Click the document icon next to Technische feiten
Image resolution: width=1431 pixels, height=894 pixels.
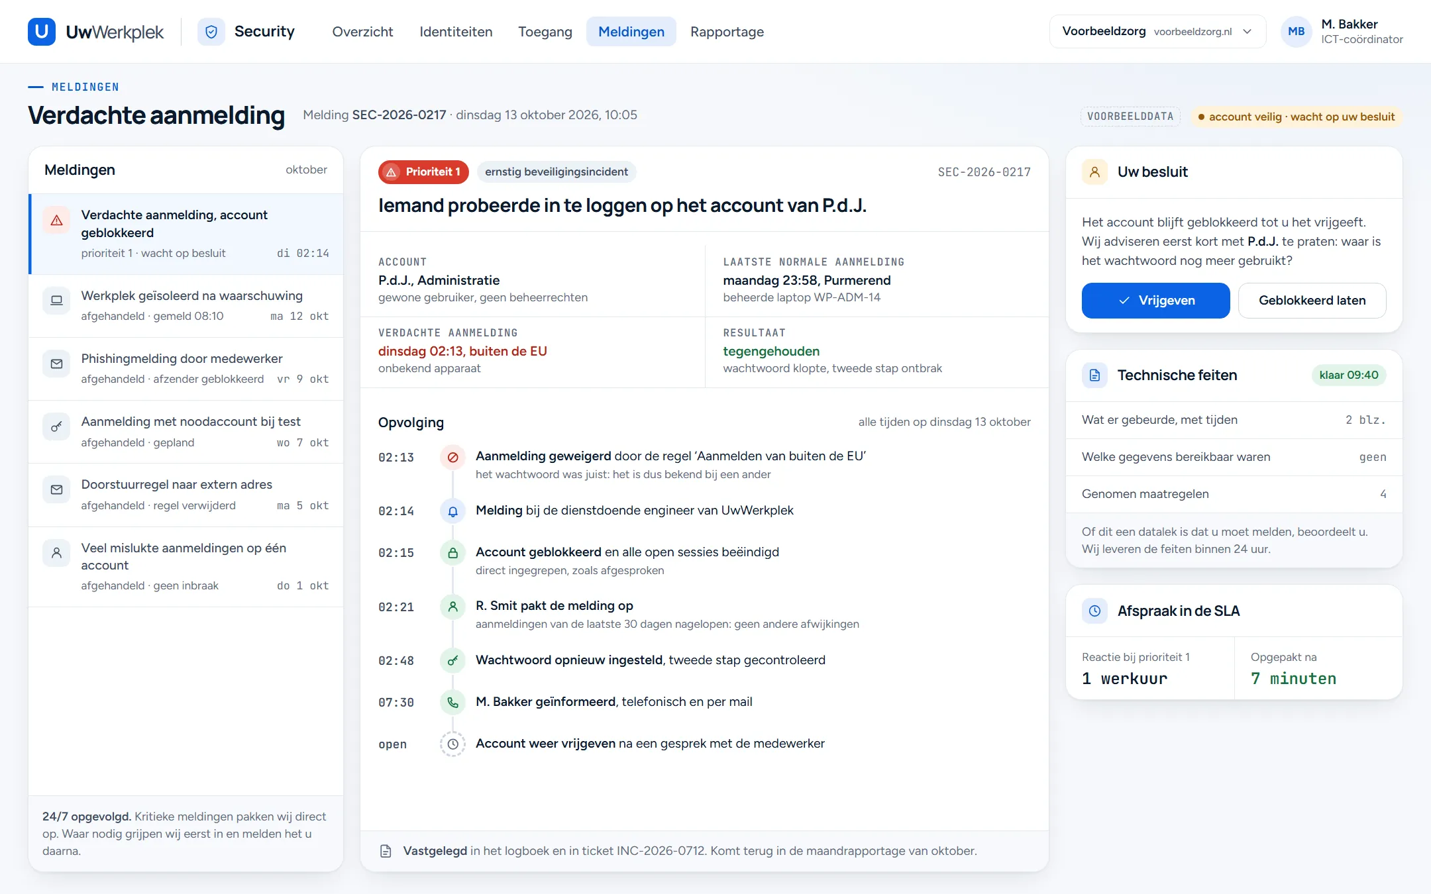click(x=1095, y=375)
